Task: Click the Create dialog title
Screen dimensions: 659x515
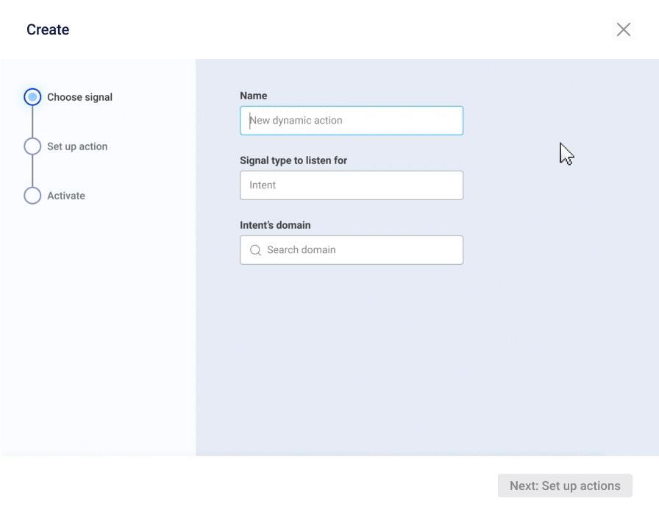Action: pos(48,29)
